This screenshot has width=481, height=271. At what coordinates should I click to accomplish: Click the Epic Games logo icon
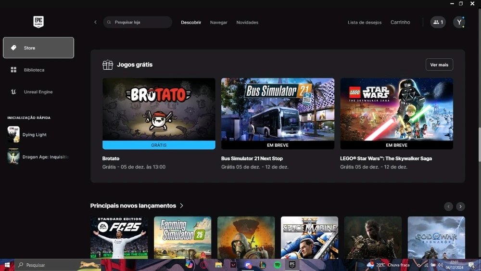[38, 22]
